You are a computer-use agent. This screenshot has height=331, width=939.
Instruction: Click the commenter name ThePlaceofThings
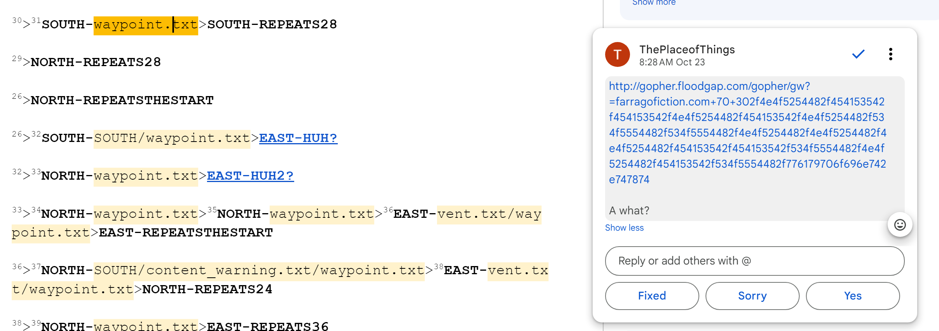pyautogui.click(x=687, y=49)
